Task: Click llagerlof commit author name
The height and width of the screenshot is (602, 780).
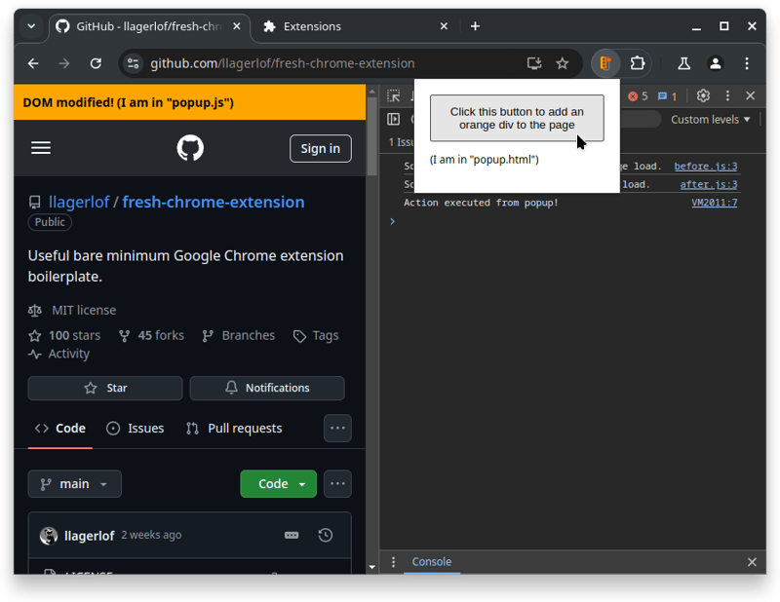Action: point(90,536)
